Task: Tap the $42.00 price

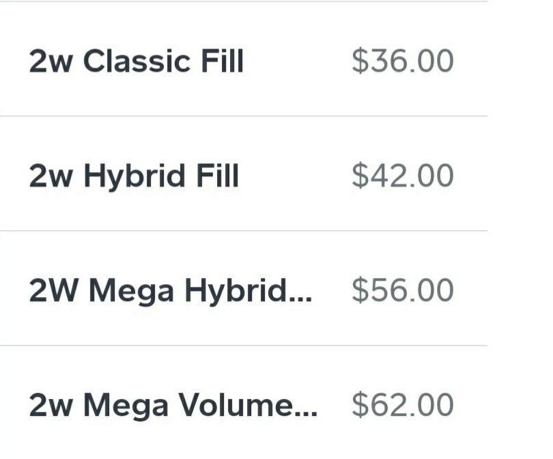Action: [x=402, y=176]
